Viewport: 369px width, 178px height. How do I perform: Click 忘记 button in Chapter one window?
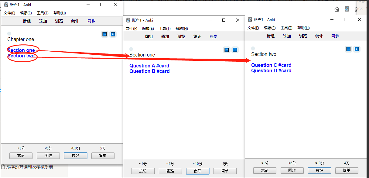(x=21, y=156)
